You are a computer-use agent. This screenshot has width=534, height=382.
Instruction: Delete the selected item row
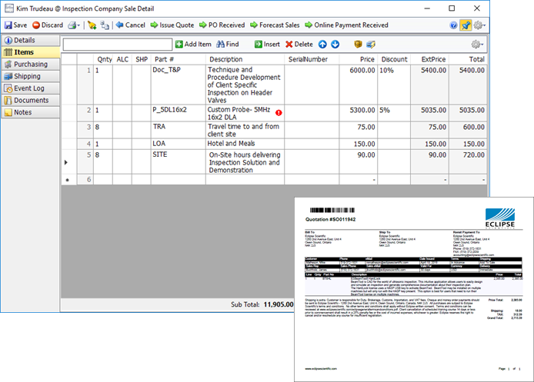(x=299, y=45)
